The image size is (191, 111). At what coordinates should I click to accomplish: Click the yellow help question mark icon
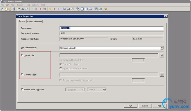(x=106, y=9)
